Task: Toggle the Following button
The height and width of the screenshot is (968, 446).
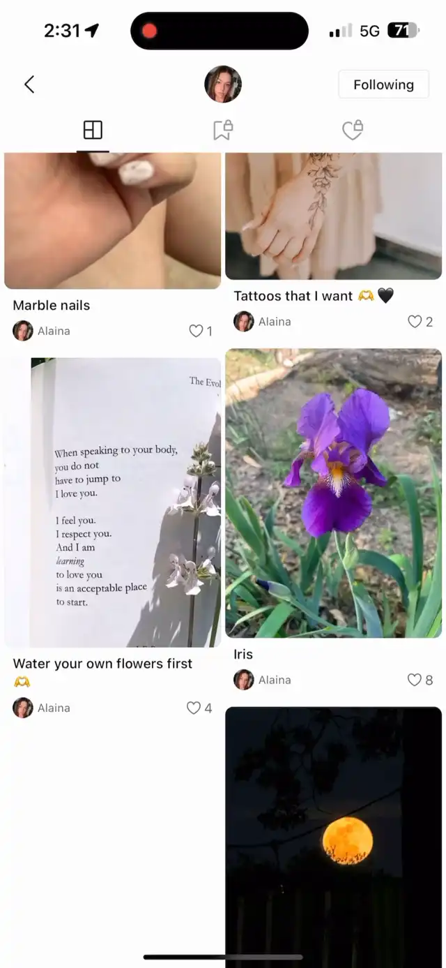Action: [x=383, y=84]
